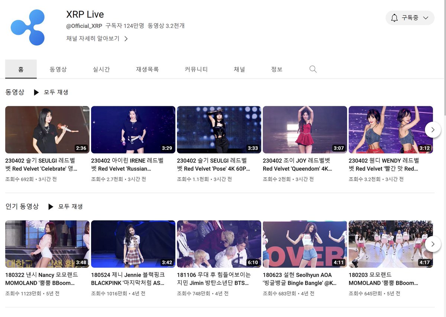Viewport: 446px width, 317px height.
Task: Advance the 인기 동영상 carousel with the right arrow
Action: pos(433,244)
